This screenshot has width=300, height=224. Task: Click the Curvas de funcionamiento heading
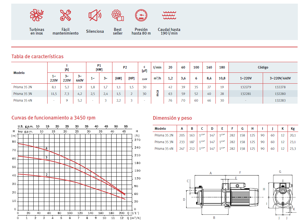point(53,118)
